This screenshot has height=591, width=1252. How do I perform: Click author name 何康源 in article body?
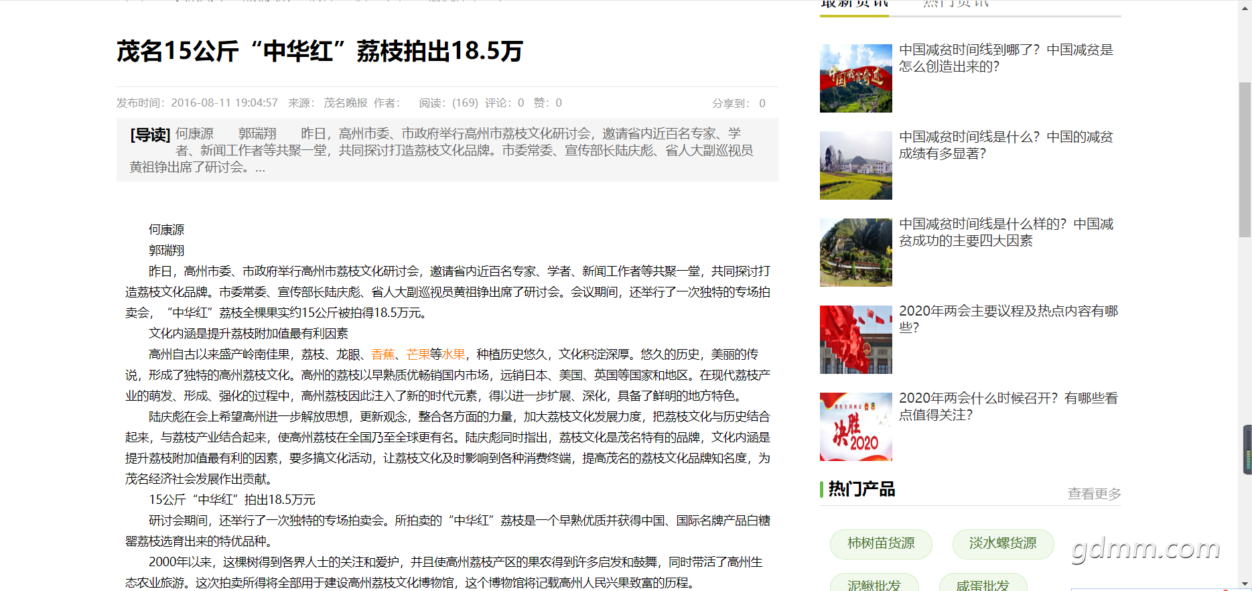166,230
